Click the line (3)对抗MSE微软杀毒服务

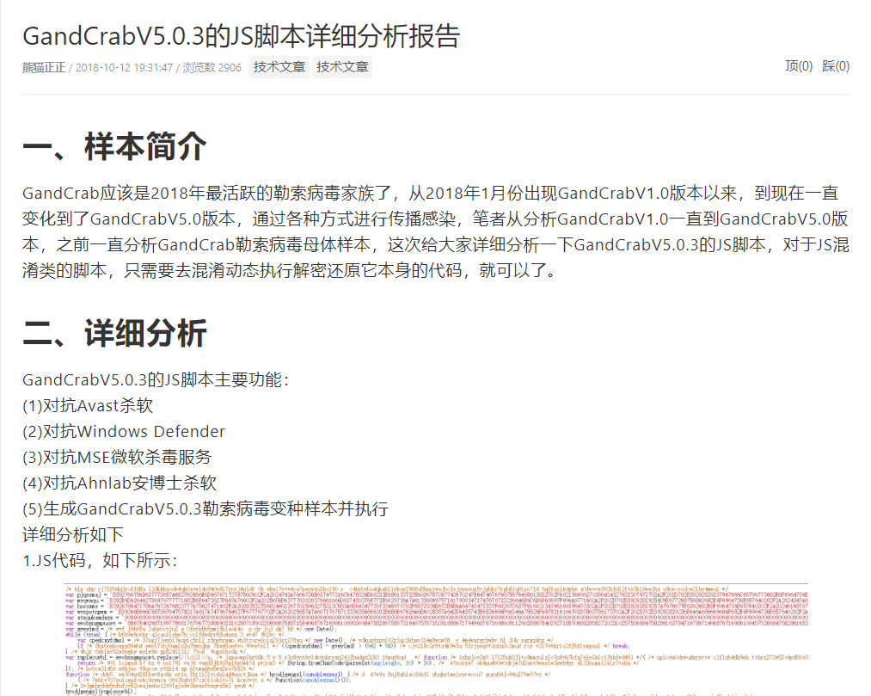(x=117, y=457)
